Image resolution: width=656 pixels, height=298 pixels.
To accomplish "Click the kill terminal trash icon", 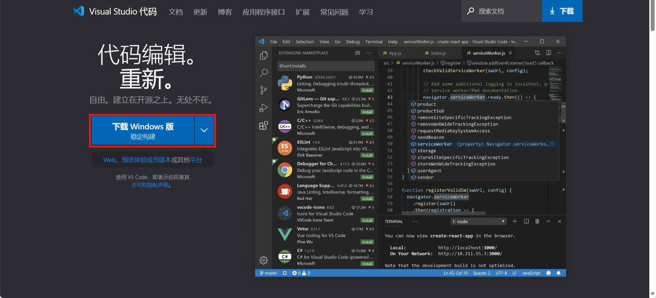I will (537, 221).
